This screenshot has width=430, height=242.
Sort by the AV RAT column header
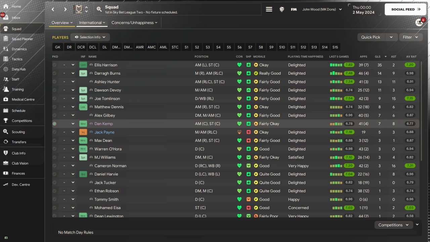coord(411,56)
